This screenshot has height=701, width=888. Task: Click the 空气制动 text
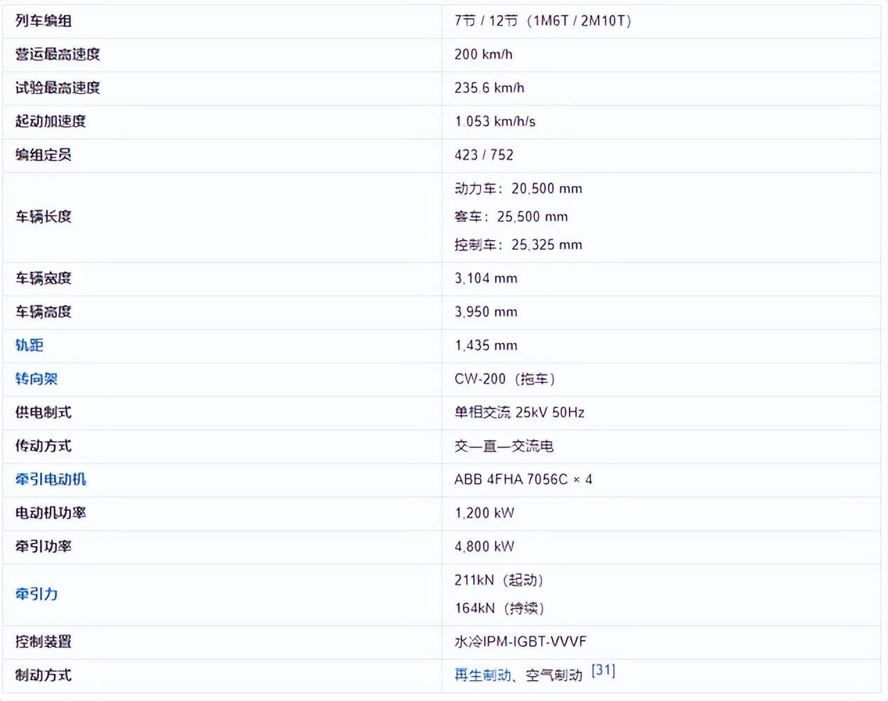pyautogui.click(x=554, y=675)
